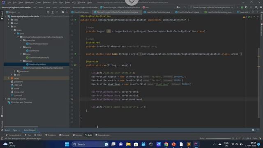Open the TODO tool window
263x148 pixels.
38,135
